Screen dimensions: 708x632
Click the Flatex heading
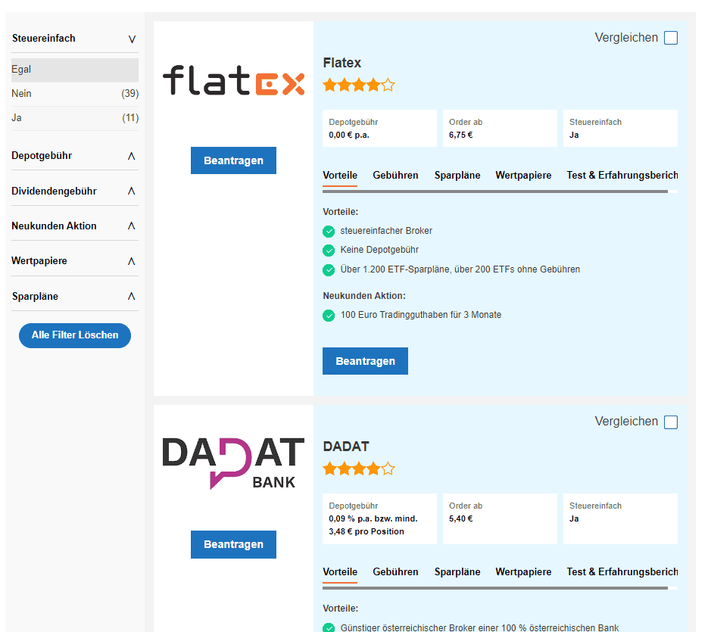pos(342,63)
